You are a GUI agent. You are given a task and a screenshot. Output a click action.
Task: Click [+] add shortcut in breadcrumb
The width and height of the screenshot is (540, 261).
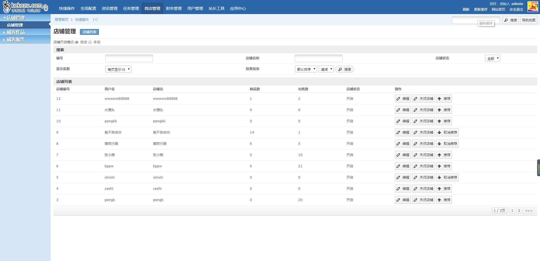(x=95, y=20)
